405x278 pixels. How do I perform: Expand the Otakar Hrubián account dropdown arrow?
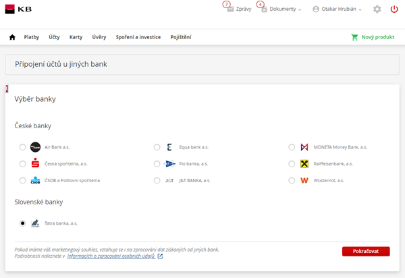(360, 10)
